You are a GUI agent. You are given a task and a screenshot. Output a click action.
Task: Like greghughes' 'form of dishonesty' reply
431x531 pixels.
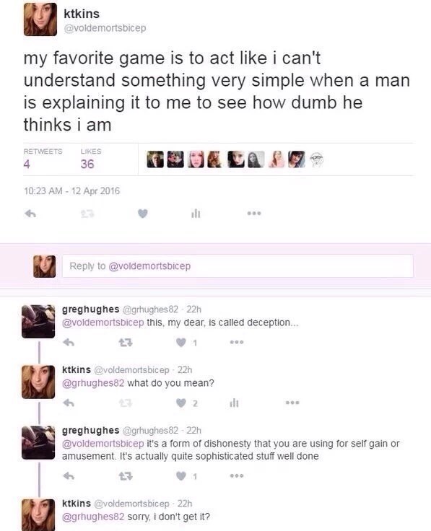[x=181, y=476]
